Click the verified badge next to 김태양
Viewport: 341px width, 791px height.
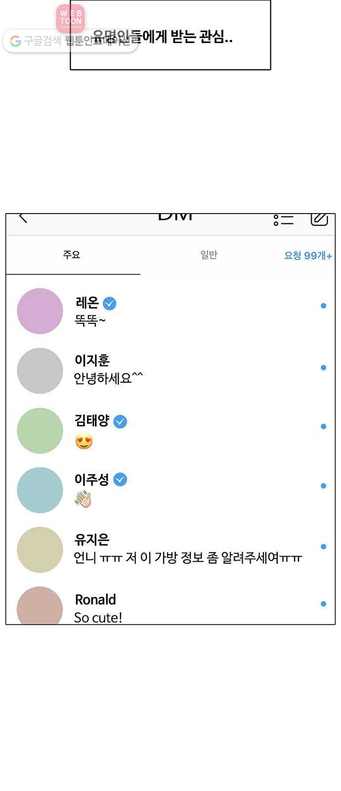click(120, 421)
